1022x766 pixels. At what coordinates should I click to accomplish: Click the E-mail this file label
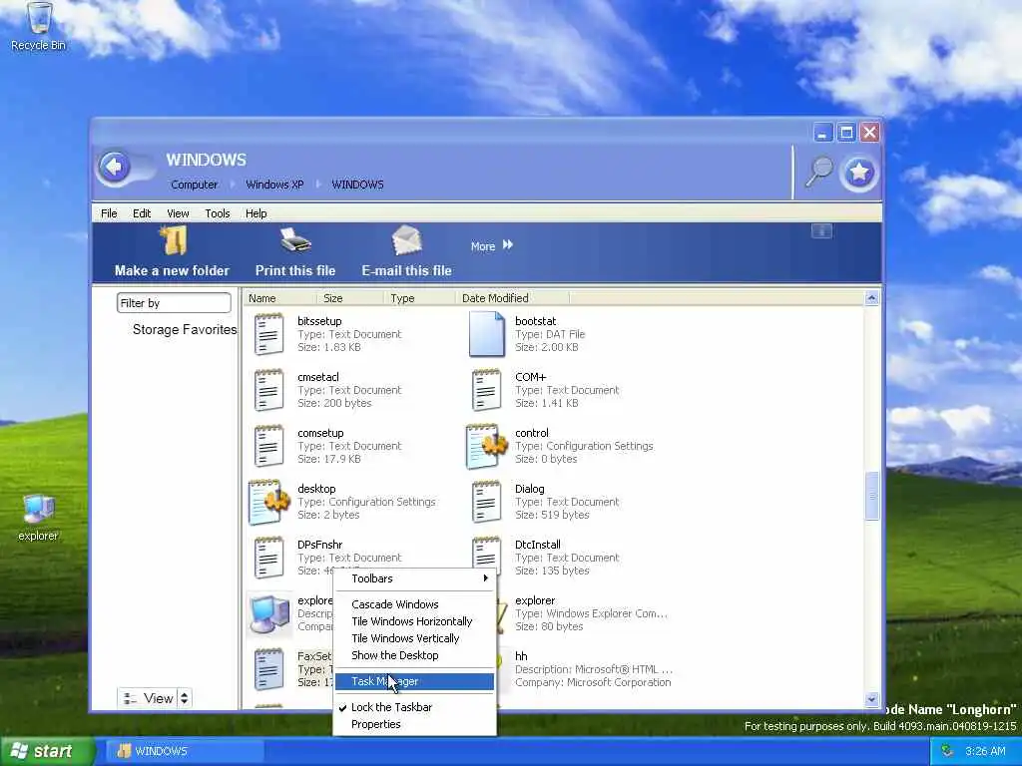coord(407,270)
